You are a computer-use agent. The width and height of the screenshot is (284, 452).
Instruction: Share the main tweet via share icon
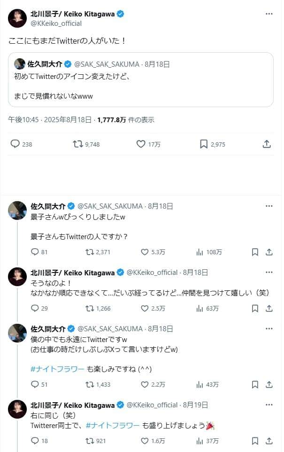tap(266, 144)
